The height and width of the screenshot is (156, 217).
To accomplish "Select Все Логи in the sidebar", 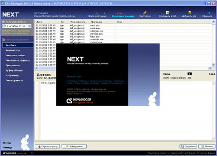I will (18, 45).
